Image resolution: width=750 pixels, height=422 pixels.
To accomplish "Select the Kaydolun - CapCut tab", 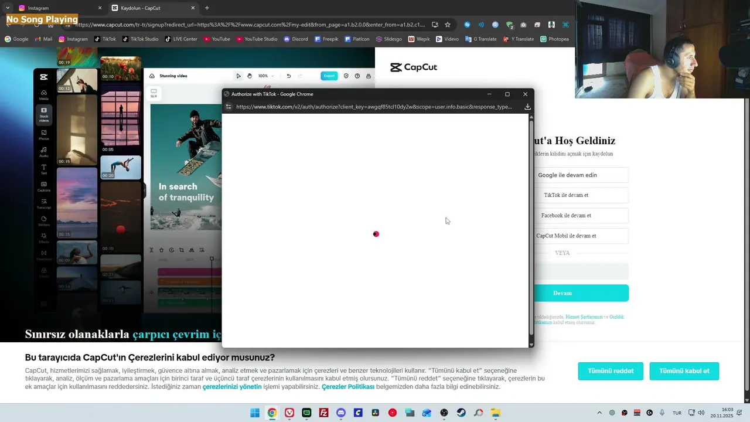I will pyautogui.click(x=154, y=8).
